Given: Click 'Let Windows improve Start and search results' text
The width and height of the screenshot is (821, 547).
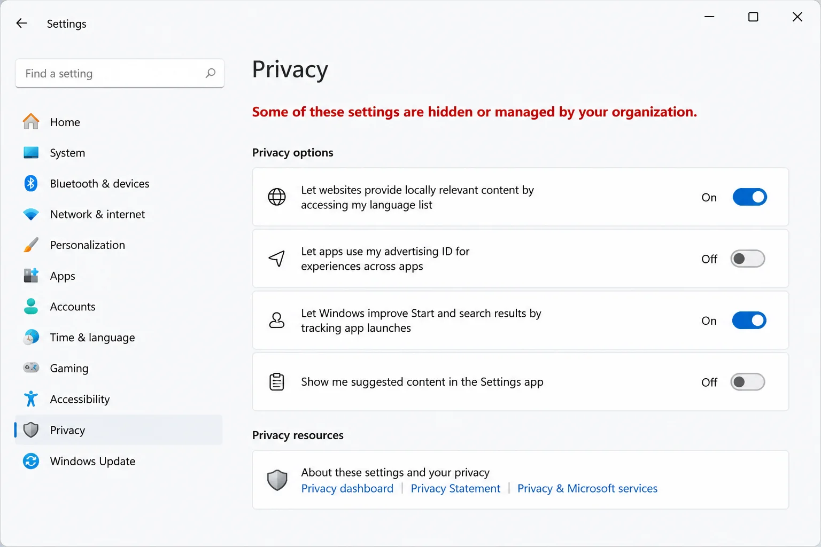Looking at the screenshot, I should tap(421, 321).
